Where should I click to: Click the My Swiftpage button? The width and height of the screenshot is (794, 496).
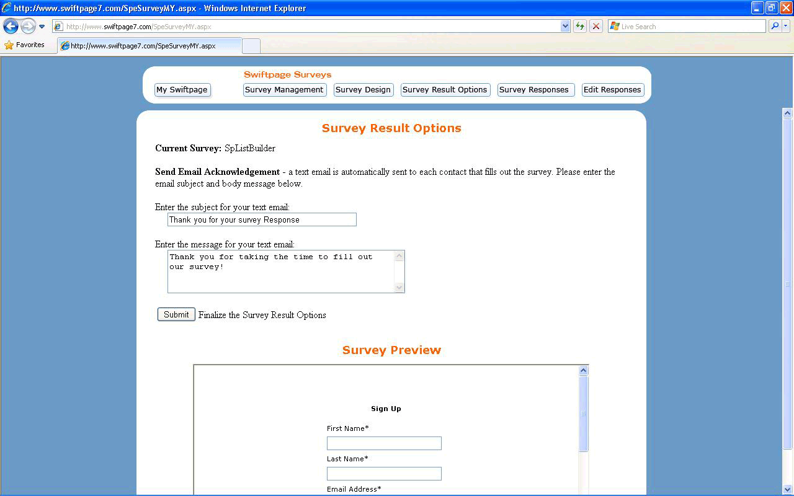point(182,90)
